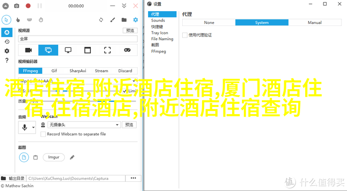
Task: Open the Recent history sidebar icon
Action: click(7, 42)
